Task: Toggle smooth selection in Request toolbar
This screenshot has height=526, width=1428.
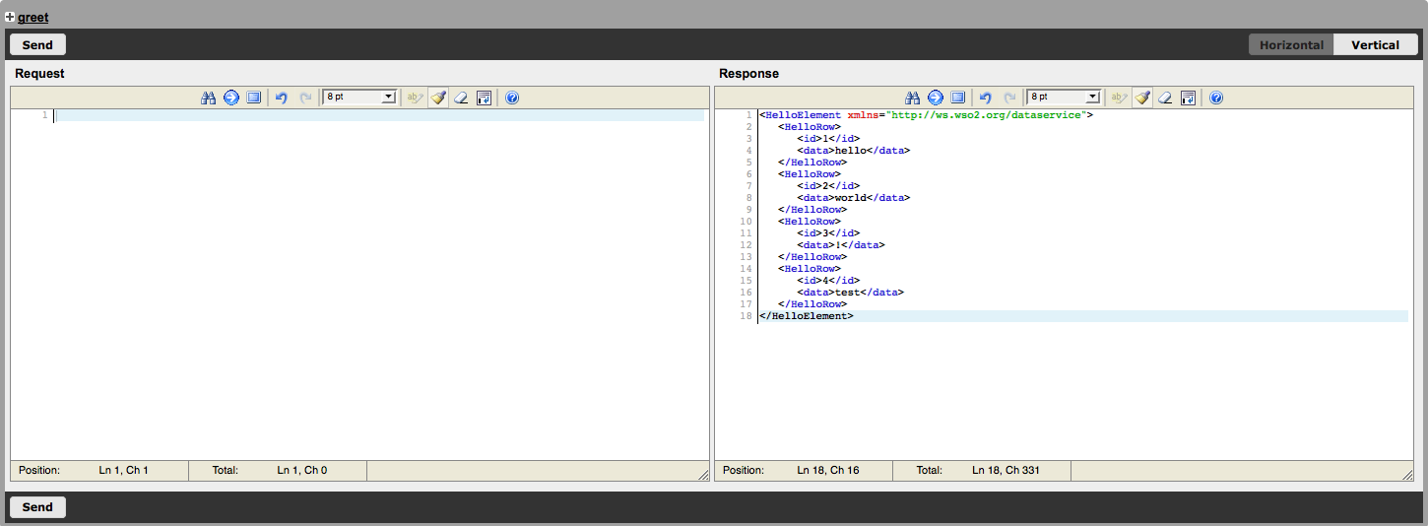Action: coord(416,98)
